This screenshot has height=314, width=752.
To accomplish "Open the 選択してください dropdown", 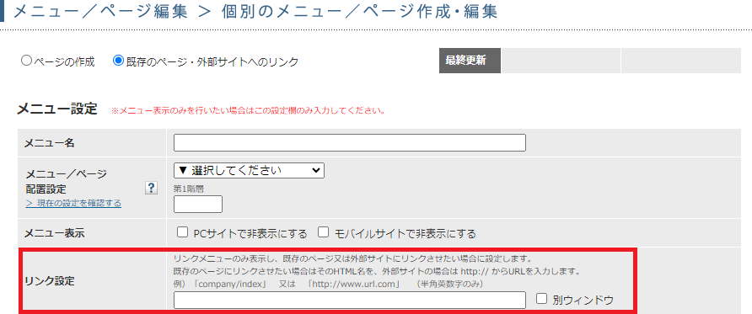I will pos(249,170).
